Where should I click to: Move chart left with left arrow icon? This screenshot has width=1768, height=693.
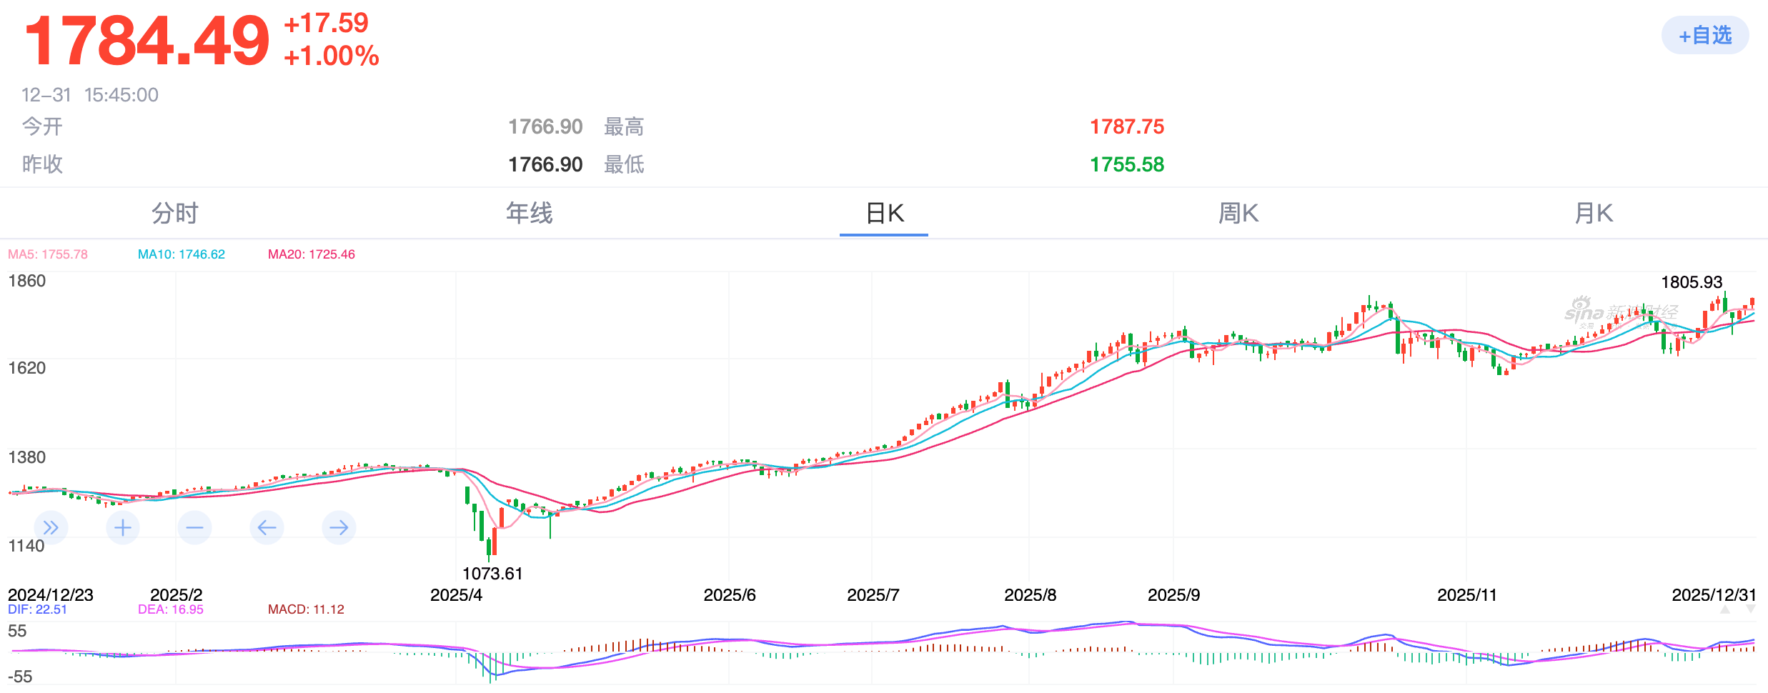coord(267,527)
